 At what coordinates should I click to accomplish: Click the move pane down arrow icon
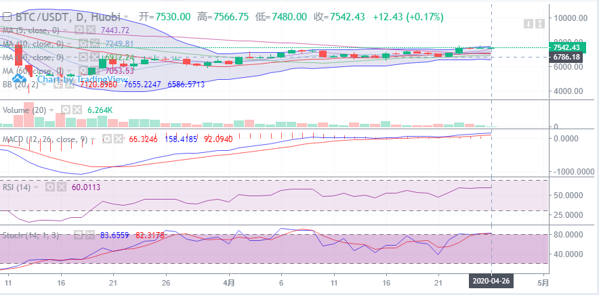pos(528,24)
